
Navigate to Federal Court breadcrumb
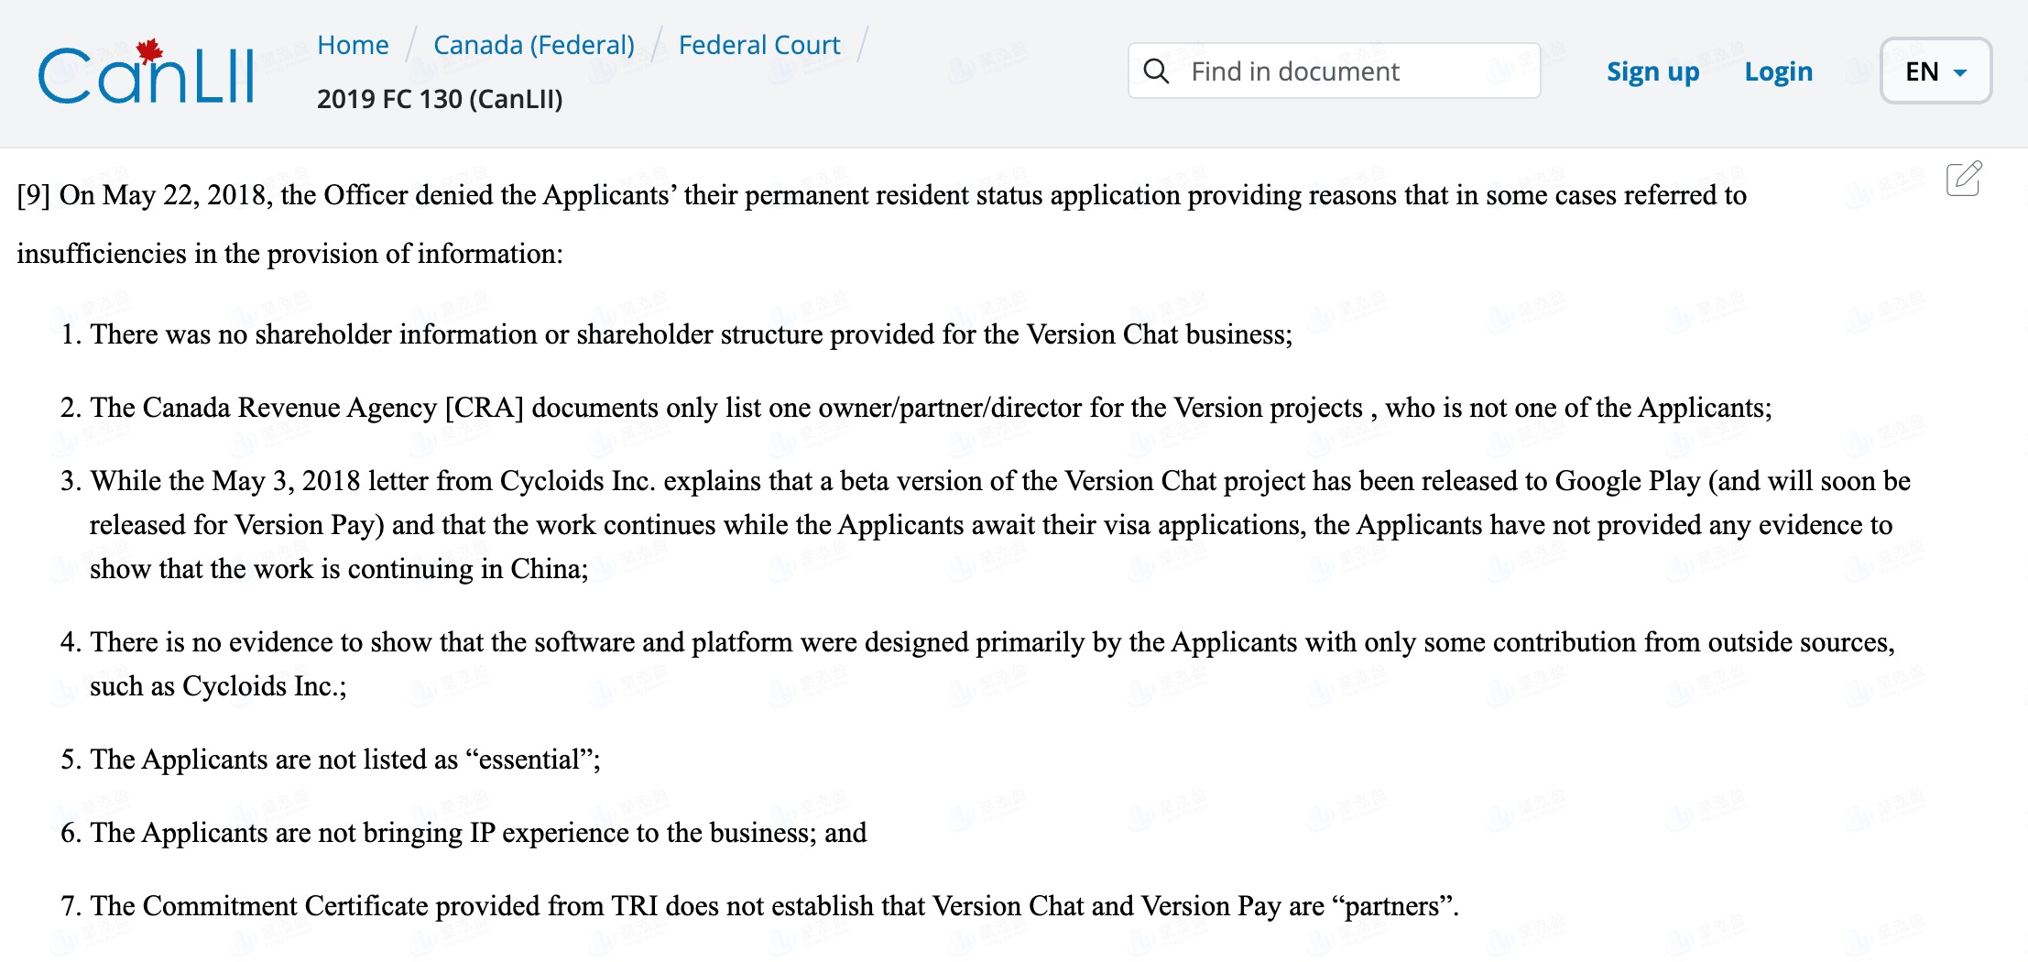click(x=758, y=45)
